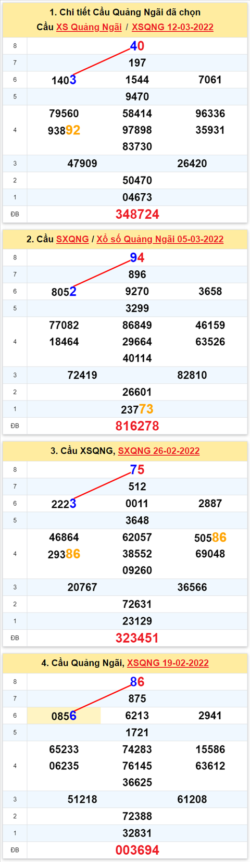Click the number 74283
The width and height of the screenshot is (250, 862).
pyautogui.click(x=137, y=749)
